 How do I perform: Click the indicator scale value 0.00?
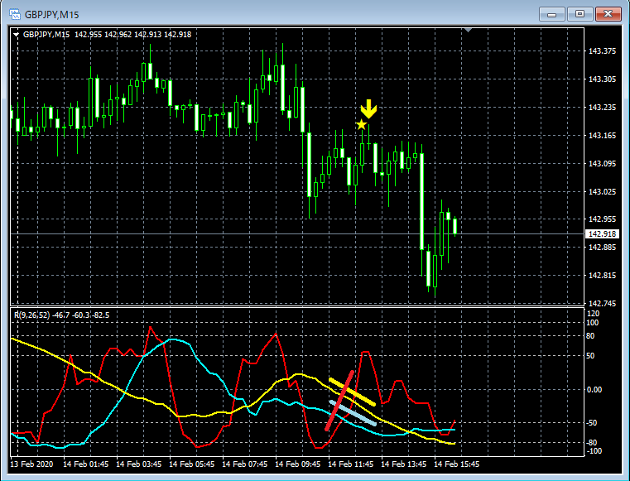pos(594,389)
